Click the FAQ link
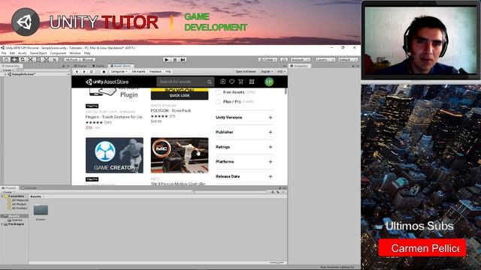The width and height of the screenshot is (481, 270). pyautogui.click(x=168, y=72)
